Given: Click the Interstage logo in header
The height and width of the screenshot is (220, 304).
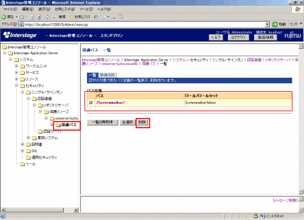Looking at the screenshot, I should (20, 35).
